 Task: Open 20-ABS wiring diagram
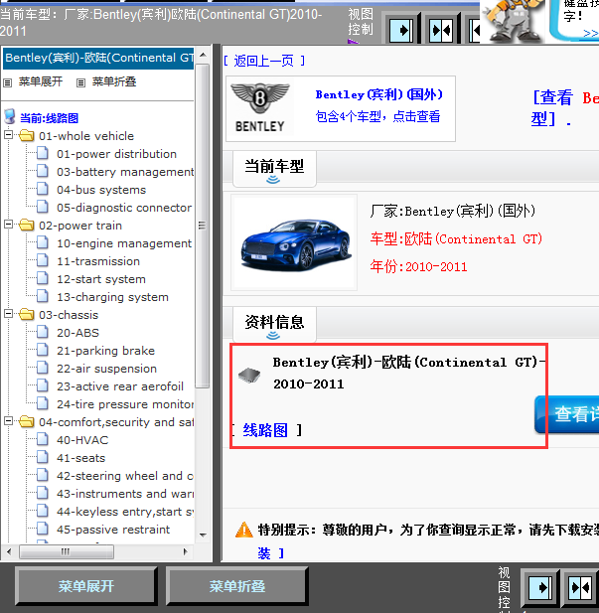pyautogui.click(x=77, y=333)
